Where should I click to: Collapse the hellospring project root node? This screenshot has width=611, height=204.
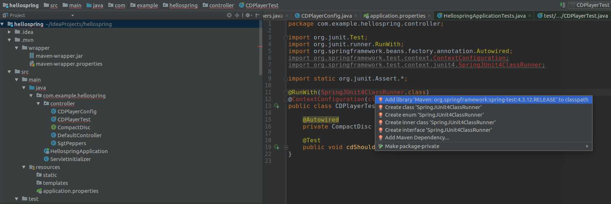pos(2,24)
